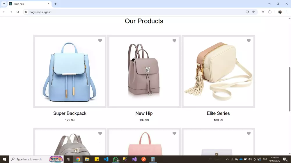291x163 pixels.
Task: Open Chrome from the taskbar
Action: (x=78, y=159)
